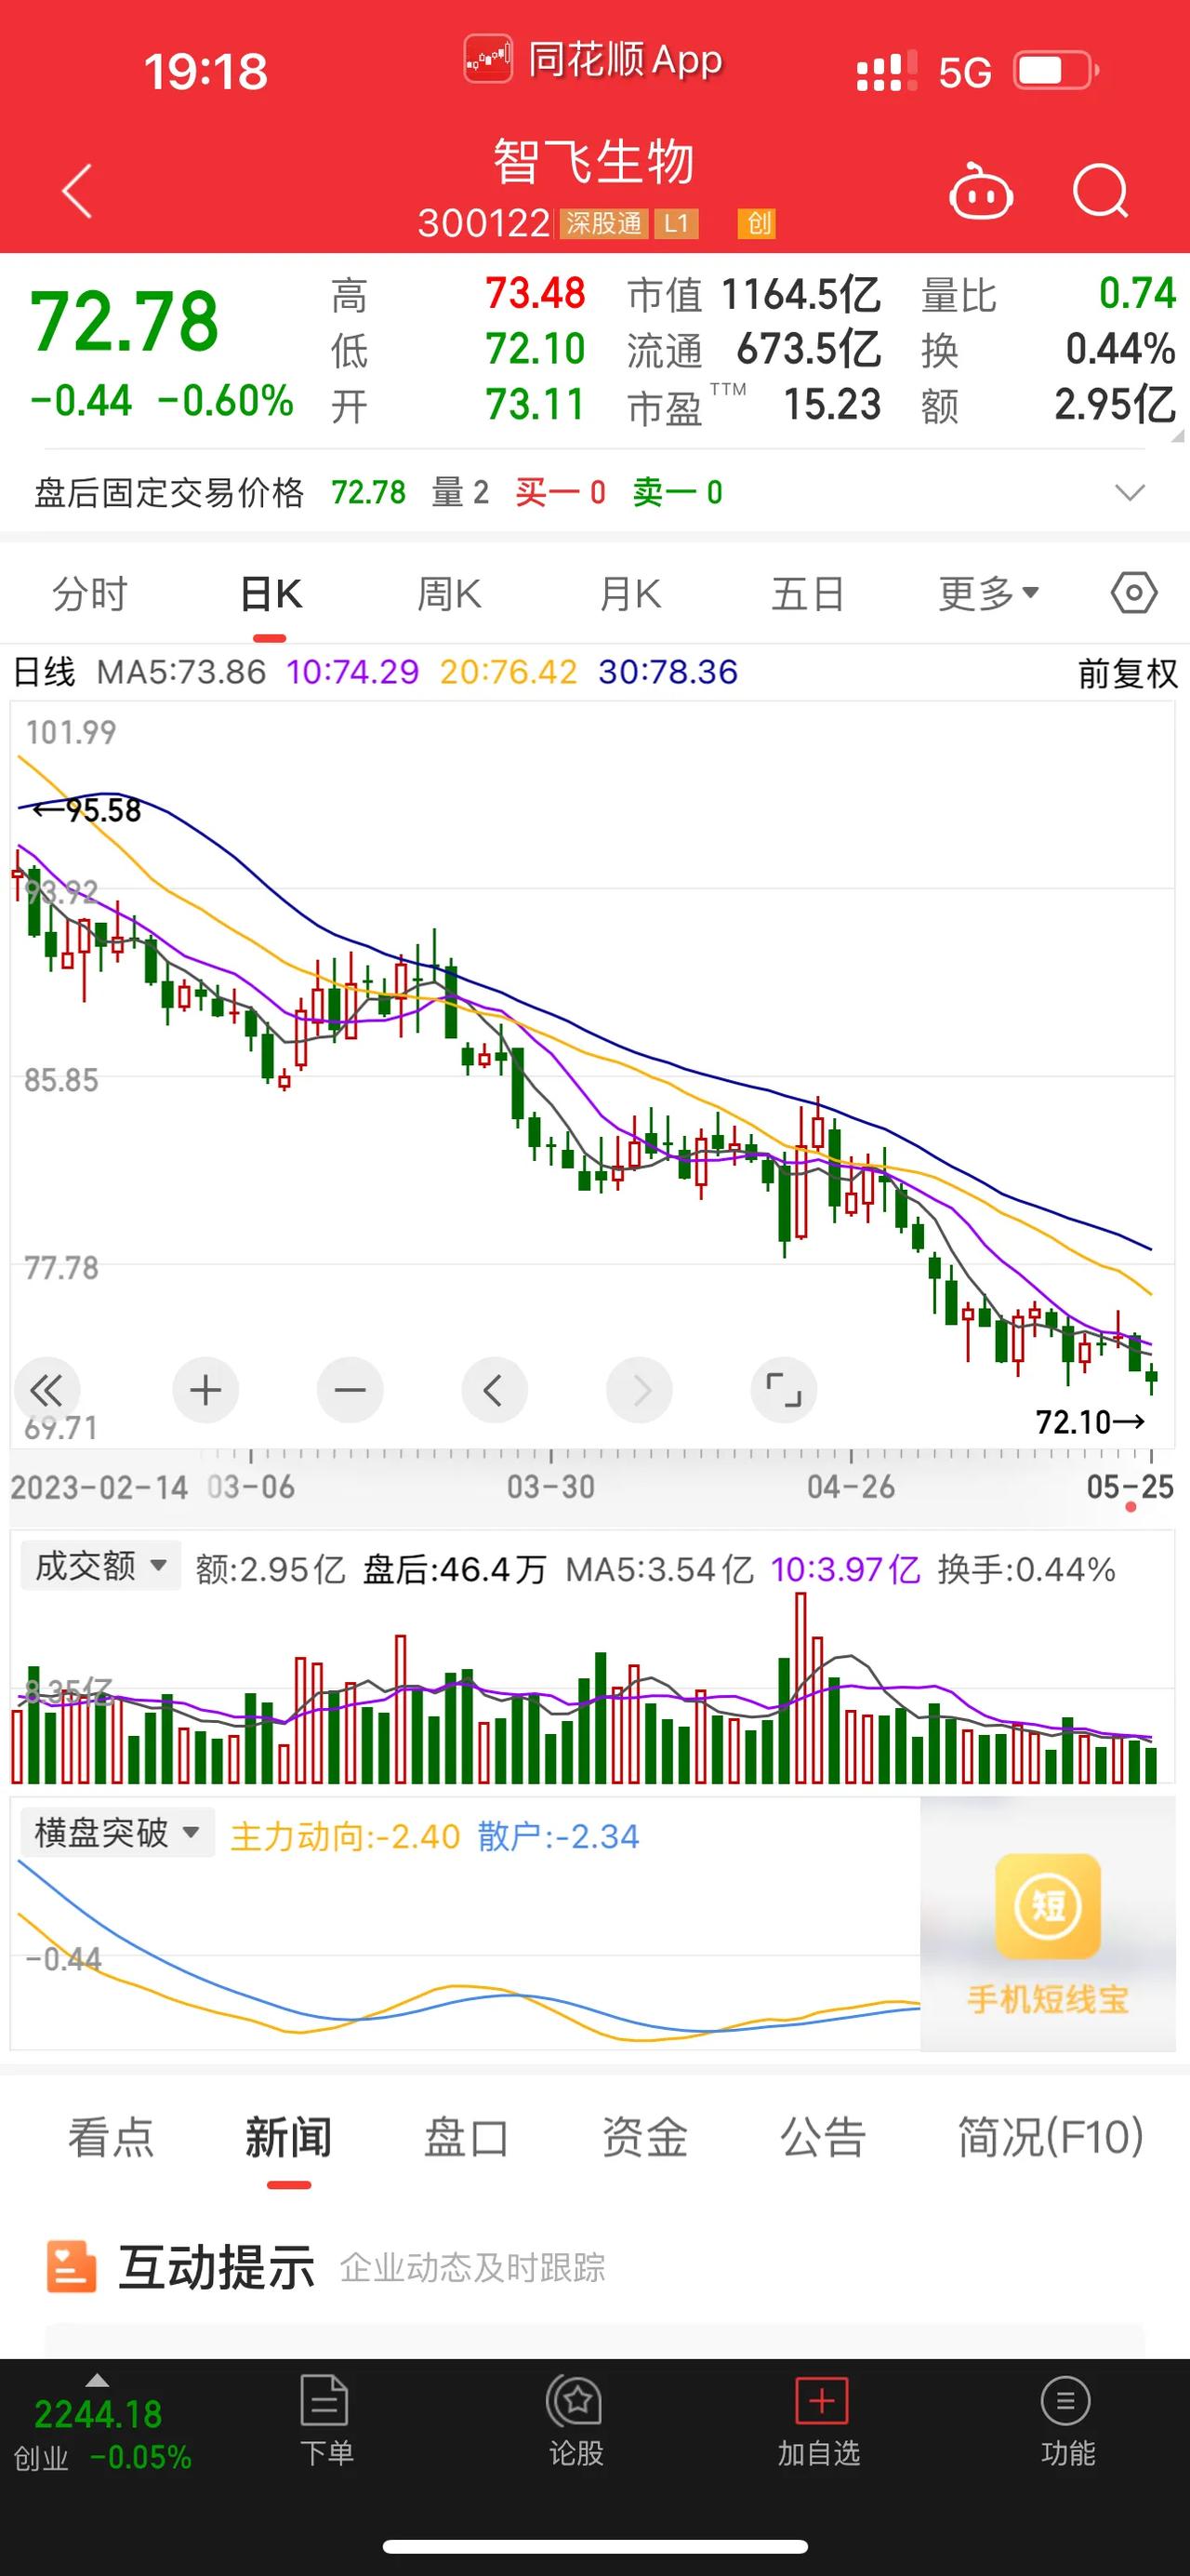Move chart right with right arrow

640,1390
